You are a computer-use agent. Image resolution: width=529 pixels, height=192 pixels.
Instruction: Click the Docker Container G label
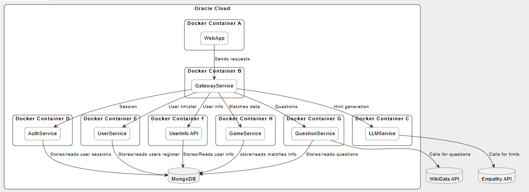(314, 119)
